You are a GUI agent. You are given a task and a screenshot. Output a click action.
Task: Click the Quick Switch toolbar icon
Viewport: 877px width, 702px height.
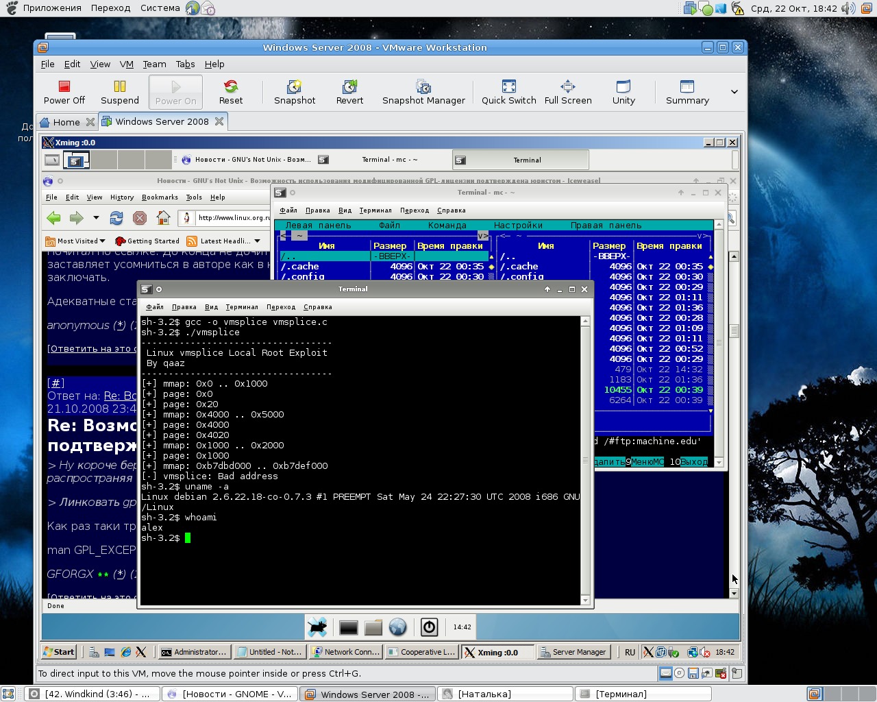pyautogui.click(x=508, y=92)
